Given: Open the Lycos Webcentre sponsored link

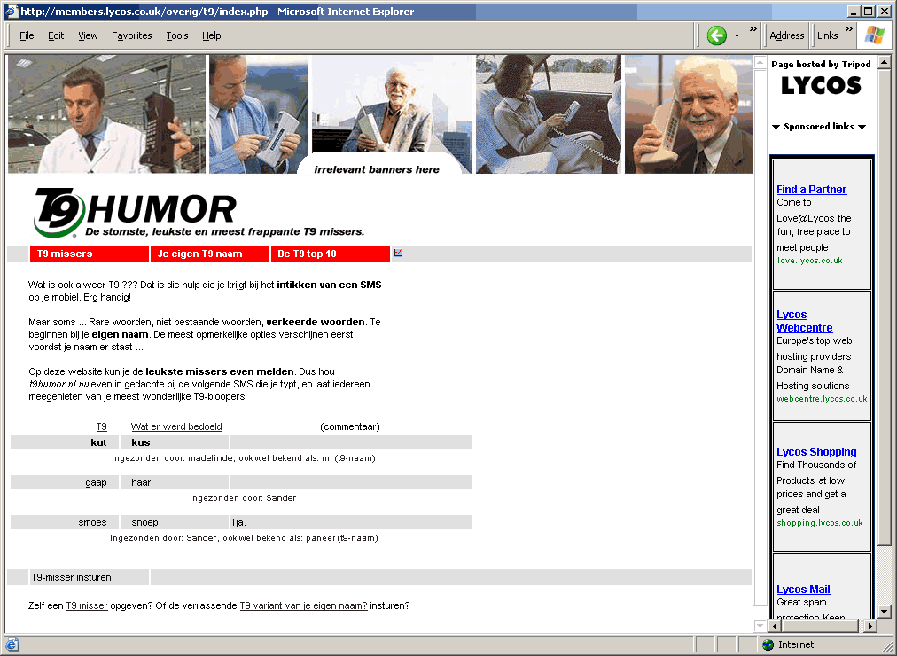Looking at the screenshot, I should point(804,321).
